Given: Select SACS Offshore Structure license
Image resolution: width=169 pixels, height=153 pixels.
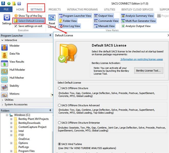Looking at the screenshot, I should click(x=59, y=88).
